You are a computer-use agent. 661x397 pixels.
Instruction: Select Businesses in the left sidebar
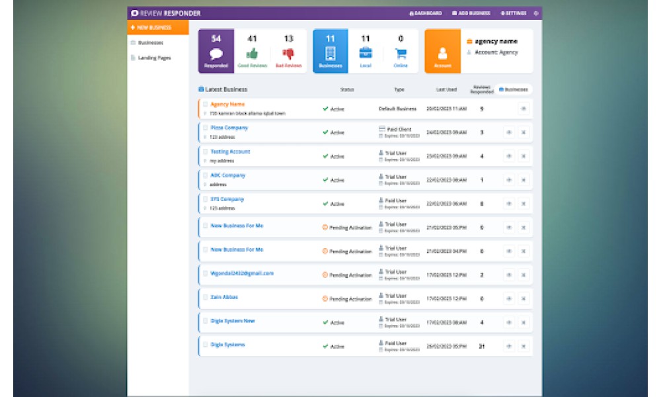click(147, 42)
